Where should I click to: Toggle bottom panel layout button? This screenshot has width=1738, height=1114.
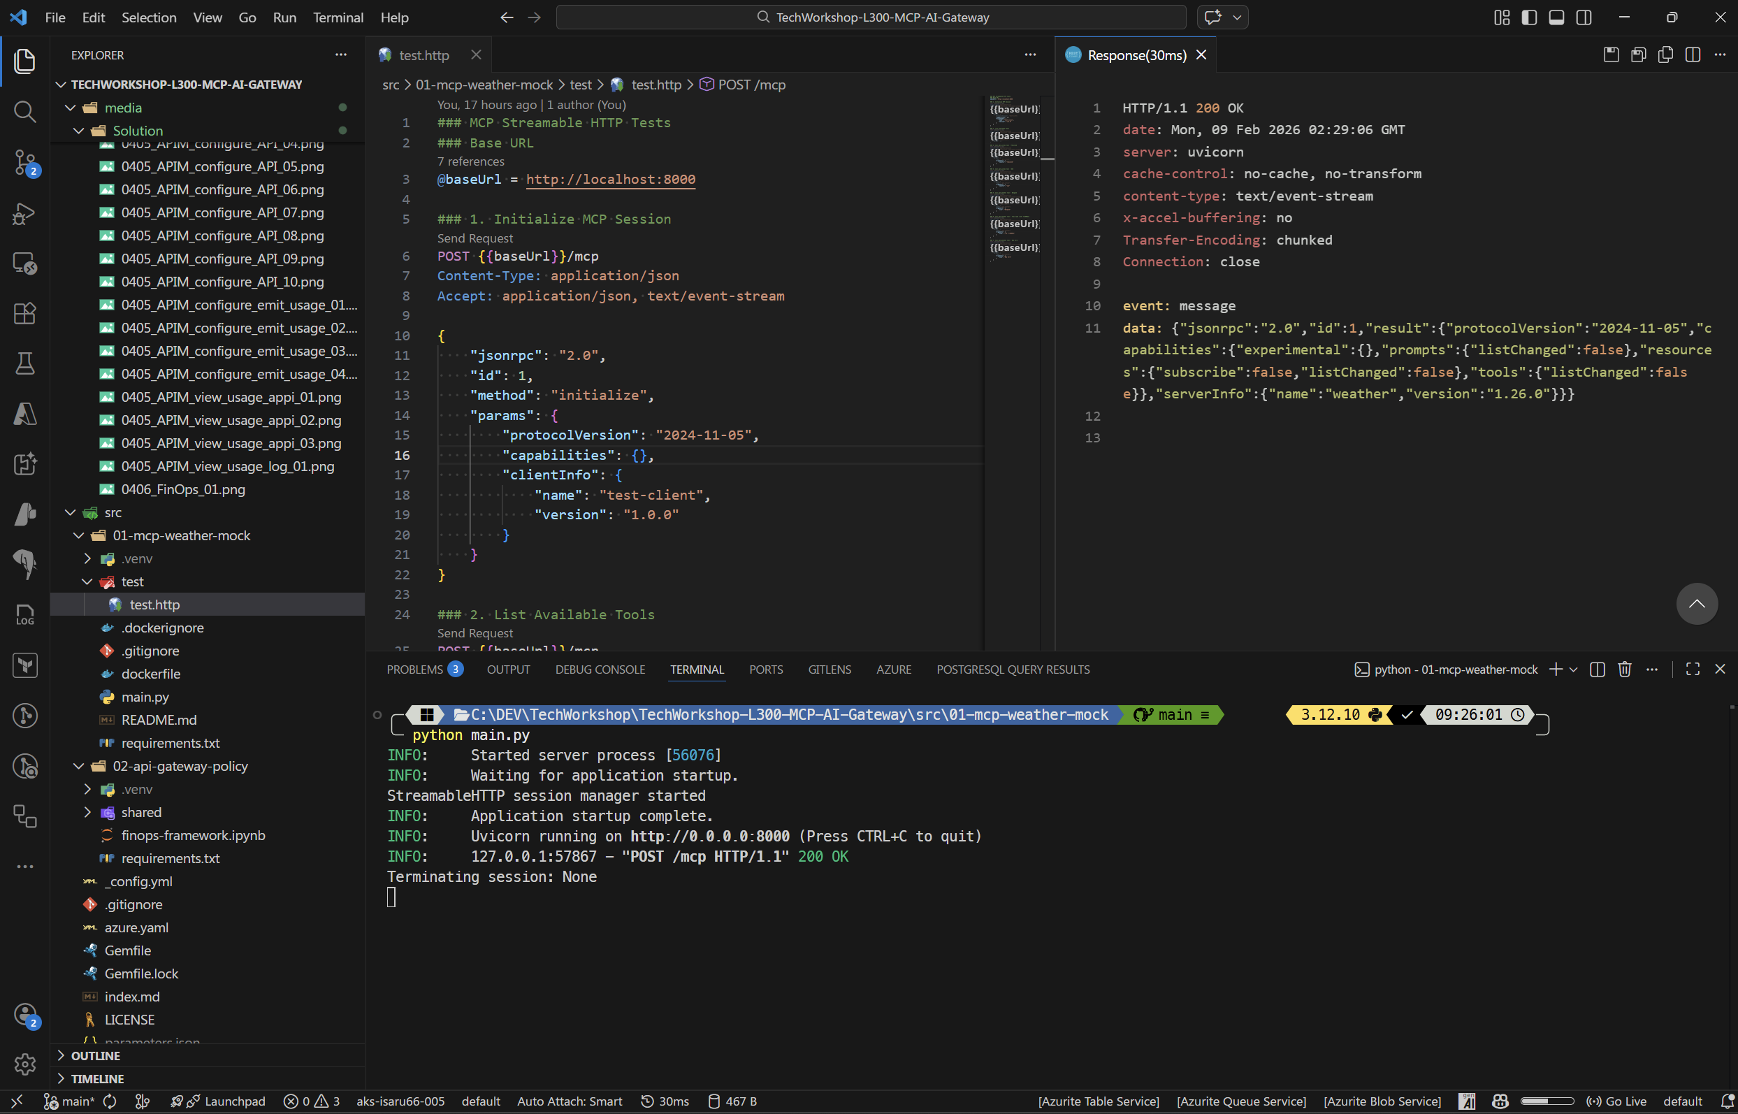click(x=1556, y=17)
